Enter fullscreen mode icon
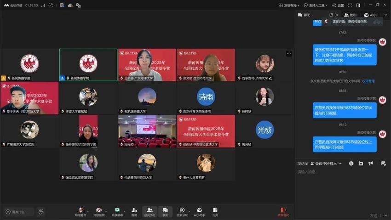The height and width of the screenshot is (220, 391). click(350, 5)
